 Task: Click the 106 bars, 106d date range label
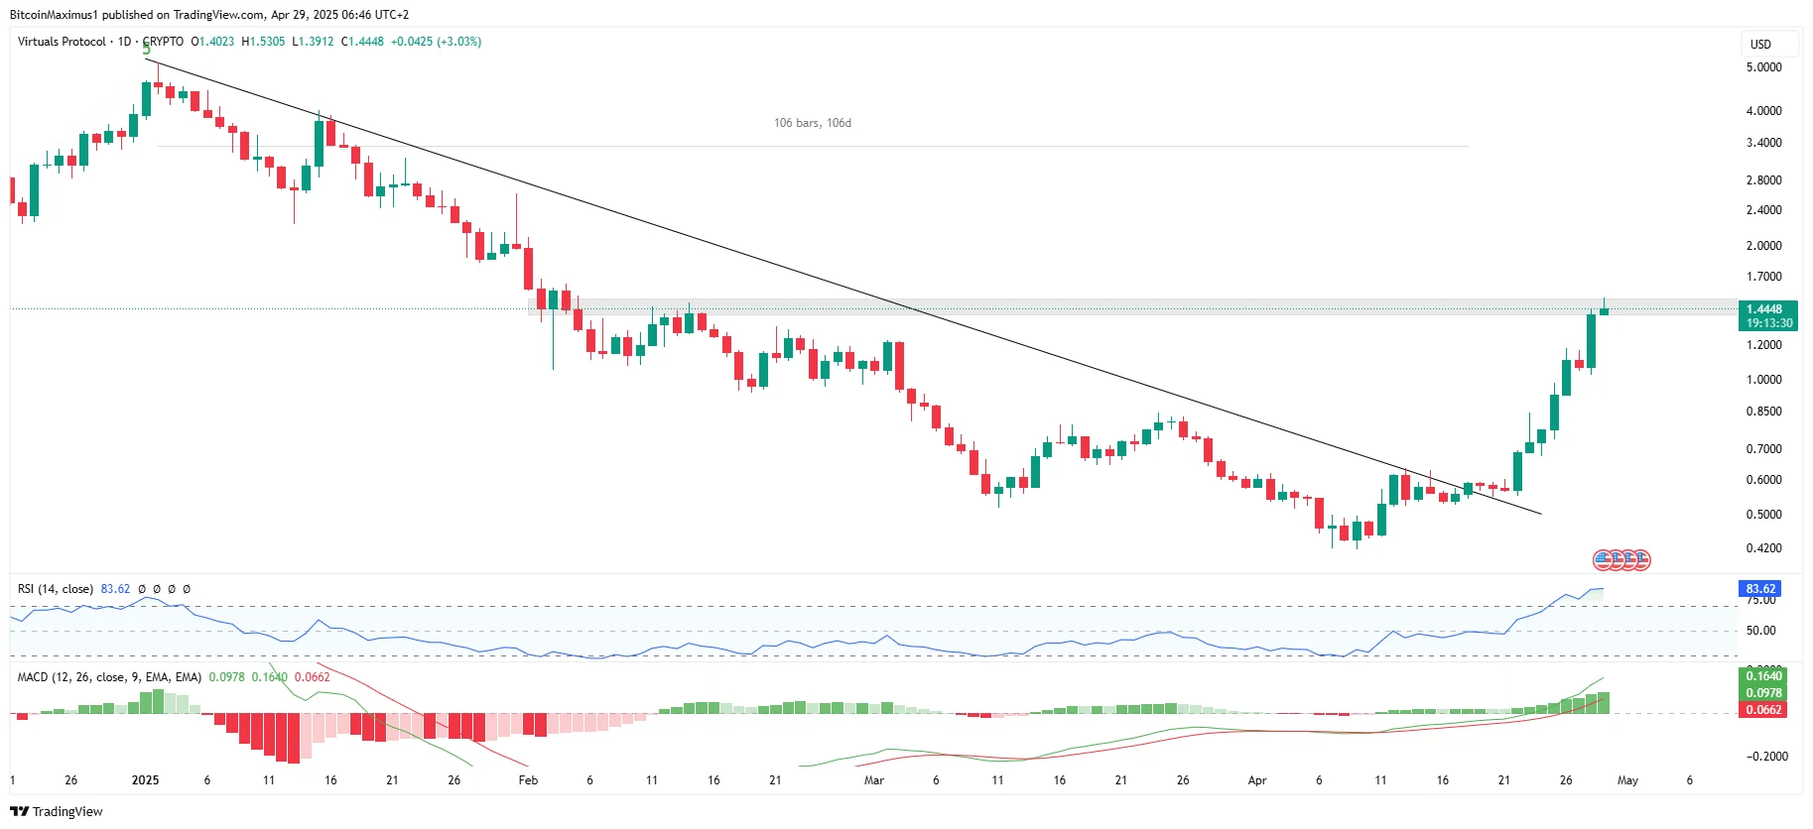[x=813, y=123]
